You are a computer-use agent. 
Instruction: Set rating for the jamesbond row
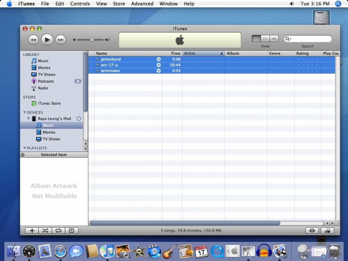pos(308,59)
